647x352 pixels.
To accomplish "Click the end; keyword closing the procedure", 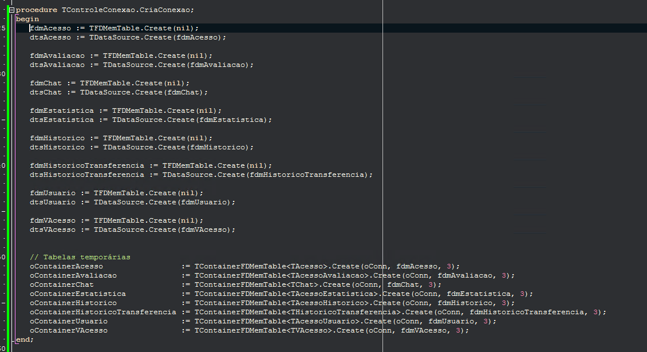I will (25, 339).
